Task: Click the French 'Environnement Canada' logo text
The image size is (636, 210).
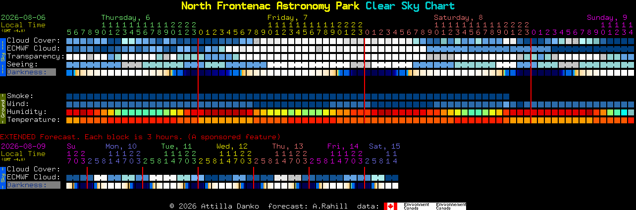Action: (451, 206)
